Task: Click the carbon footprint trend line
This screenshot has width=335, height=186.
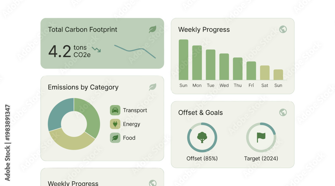Action: click(x=135, y=51)
